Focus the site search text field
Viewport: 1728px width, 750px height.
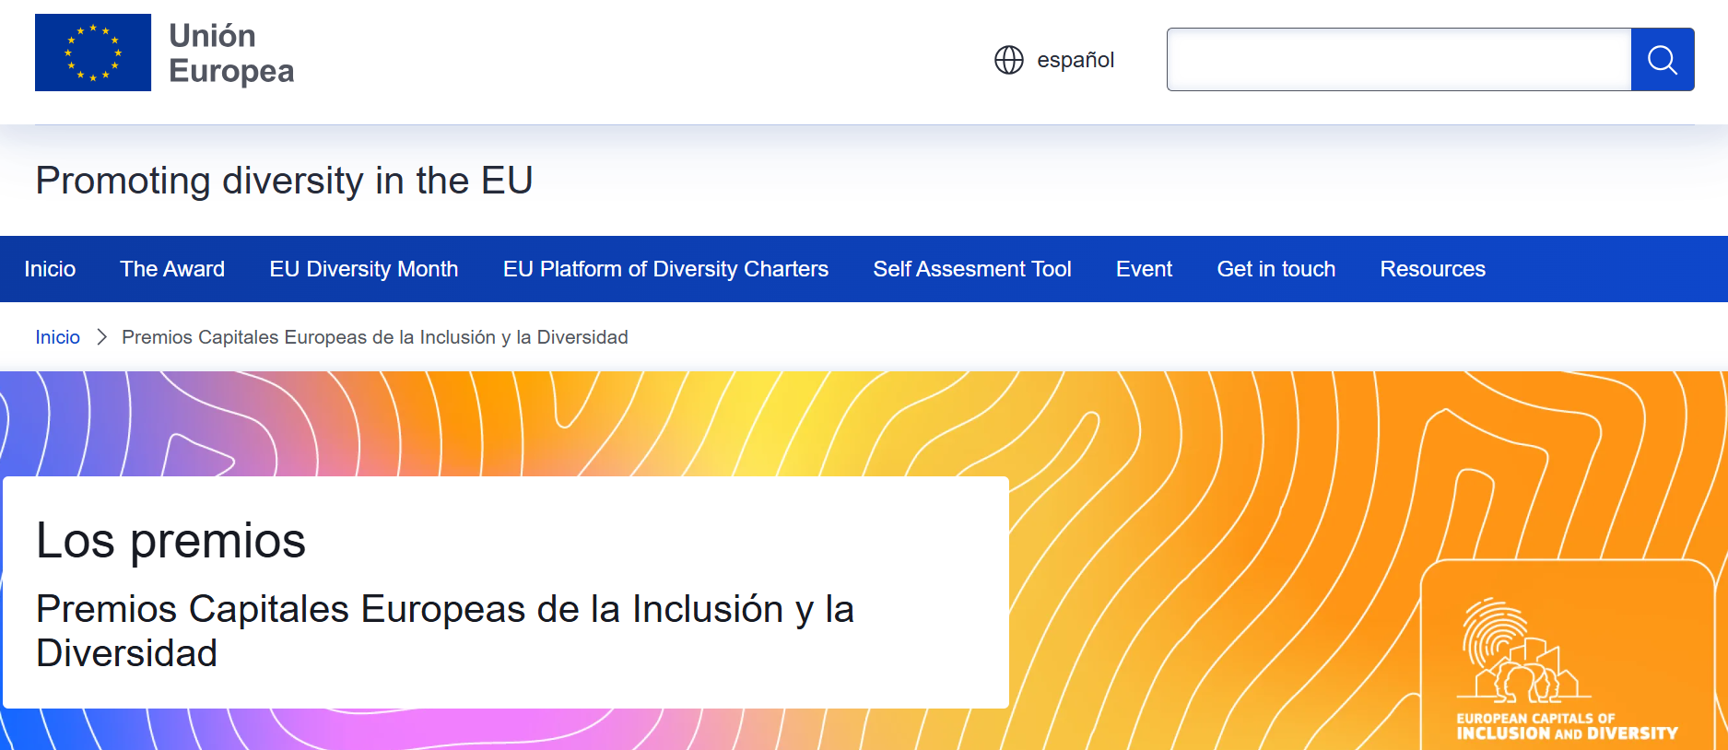(x=1398, y=60)
